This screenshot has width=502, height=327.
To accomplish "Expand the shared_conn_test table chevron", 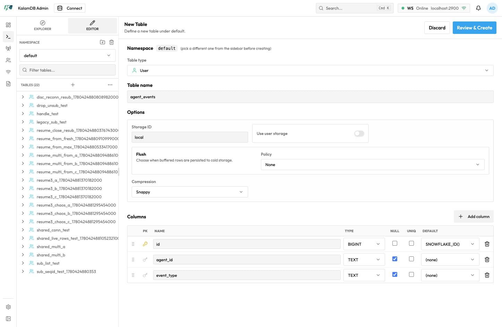I will 23,230.
